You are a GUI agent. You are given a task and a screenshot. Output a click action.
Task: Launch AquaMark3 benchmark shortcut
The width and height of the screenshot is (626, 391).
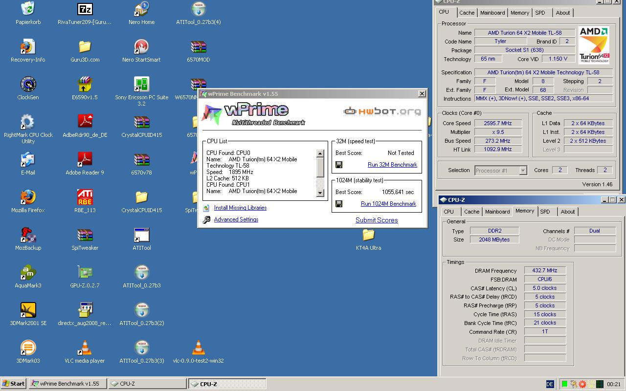click(28, 272)
